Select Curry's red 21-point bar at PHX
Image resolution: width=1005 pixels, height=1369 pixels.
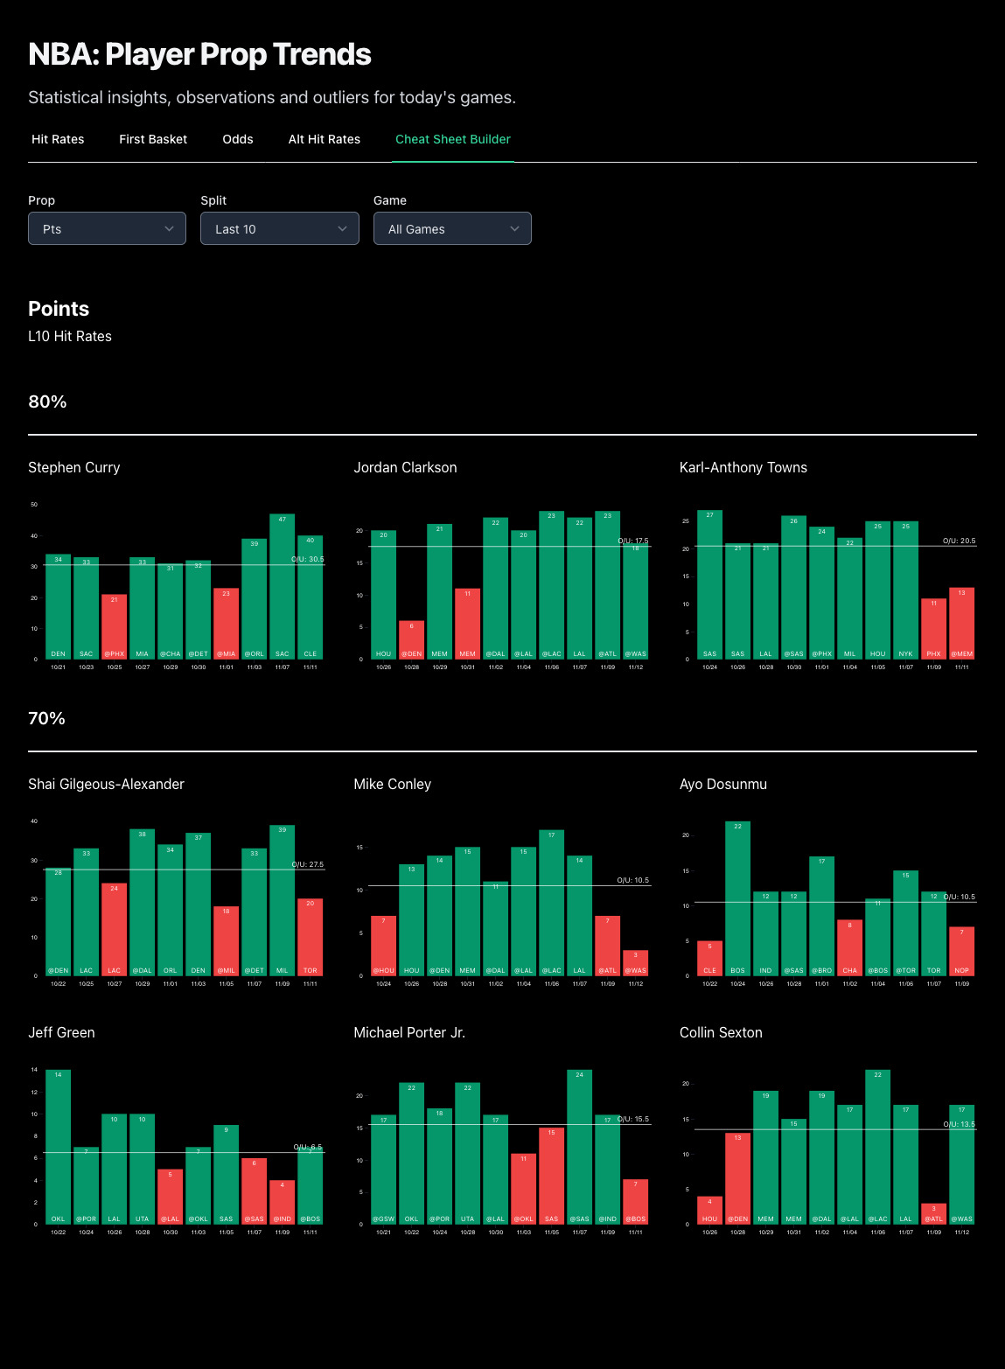115,627
